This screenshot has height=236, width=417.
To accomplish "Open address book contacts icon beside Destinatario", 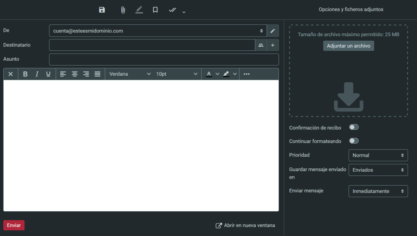I will 261,45.
